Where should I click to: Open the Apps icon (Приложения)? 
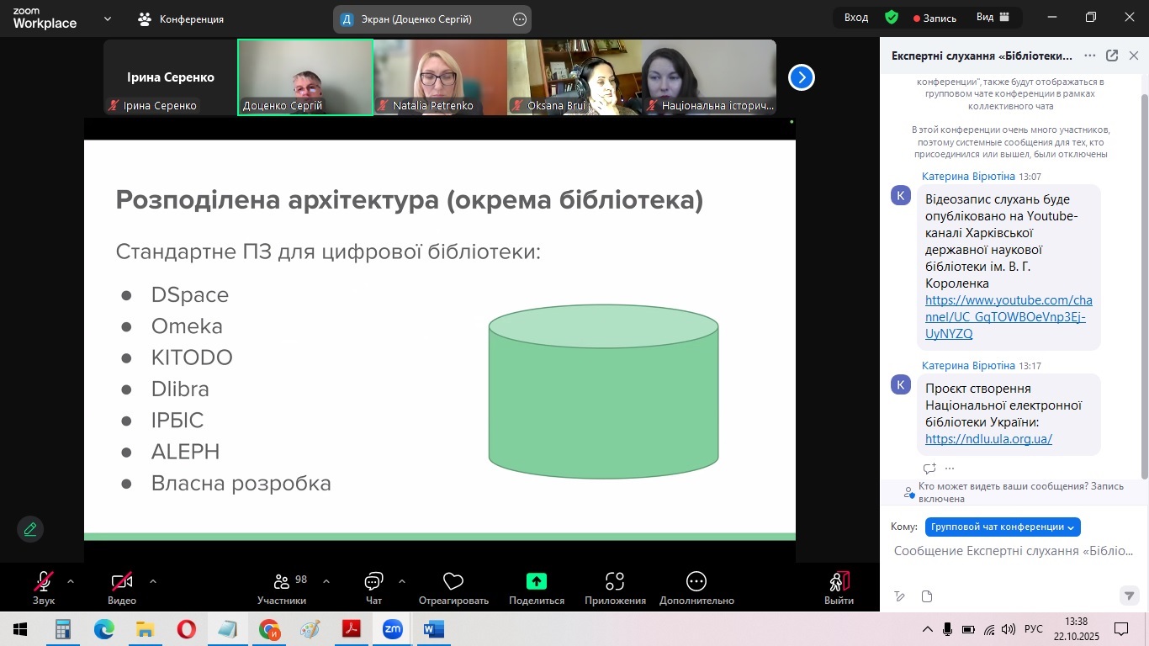pos(615,582)
